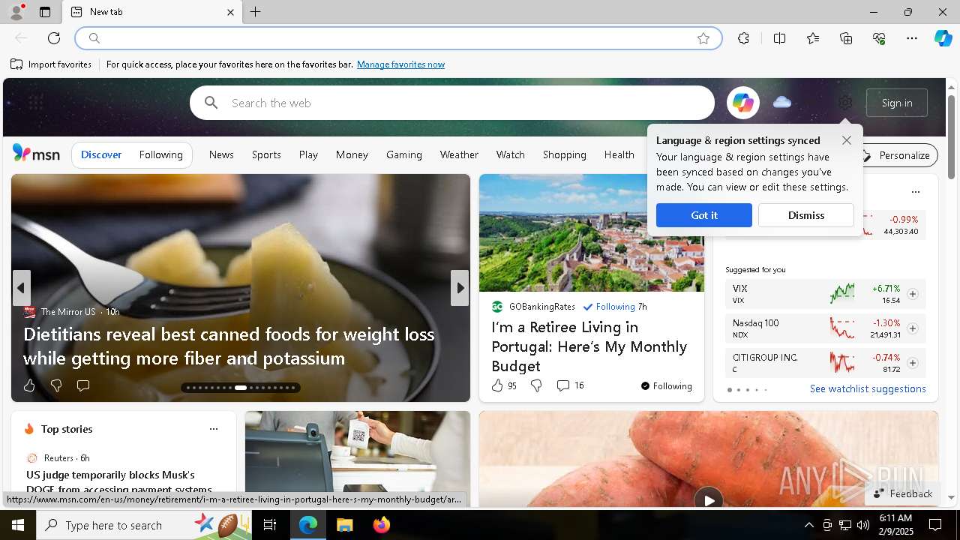Open the News category
960x540 pixels.
click(x=221, y=154)
